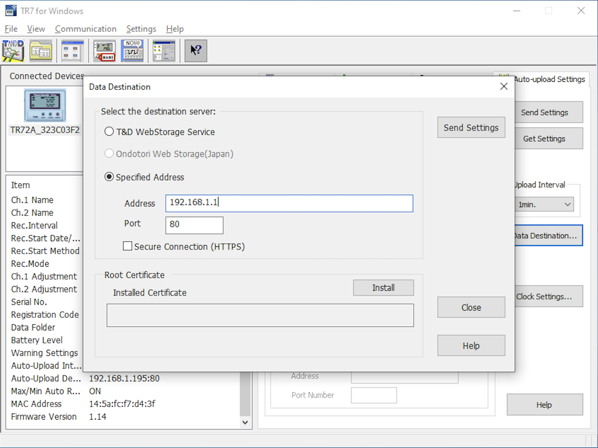Click the Rec.Start Method row
Screen dimensions: 598x448
[45, 251]
